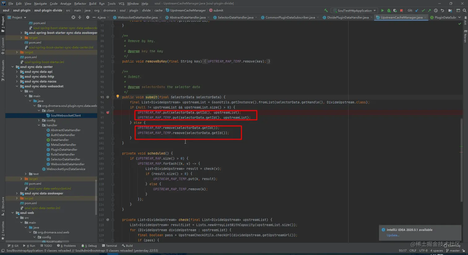Select SoulWebsocketClient in the project tree
The height and width of the screenshot is (255, 468).
66,116
